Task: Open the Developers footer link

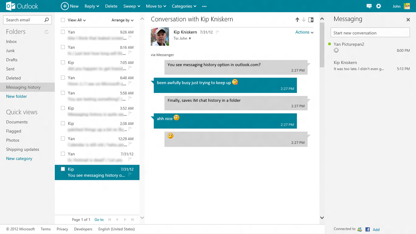Action: click(83, 229)
